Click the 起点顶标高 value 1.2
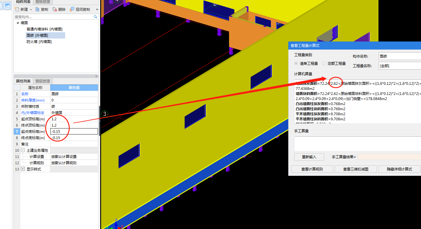 click(x=74, y=119)
